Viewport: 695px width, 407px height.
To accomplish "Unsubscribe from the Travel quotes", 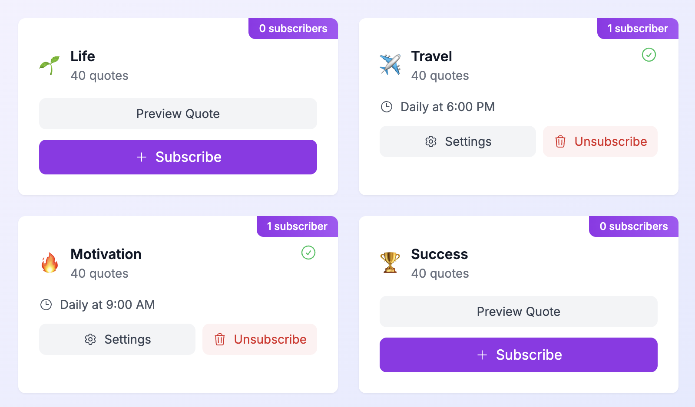I will [x=600, y=141].
